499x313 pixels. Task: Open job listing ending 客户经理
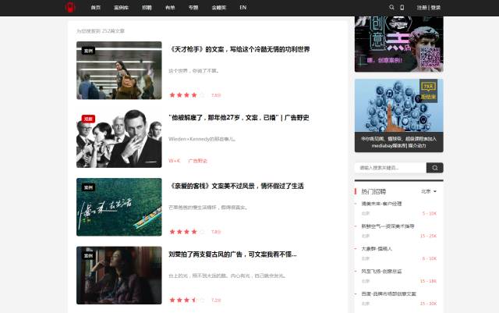click(381, 204)
